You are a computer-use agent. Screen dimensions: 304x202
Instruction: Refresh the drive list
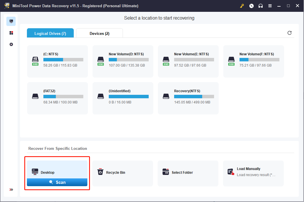pyautogui.click(x=289, y=33)
